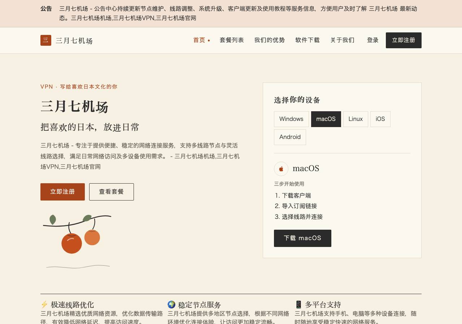Select the Windows device tab
Screen dimensions: 462x324
291,119
